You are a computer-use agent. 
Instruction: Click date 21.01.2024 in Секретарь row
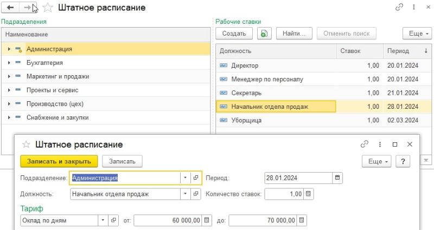(x=403, y=93)
